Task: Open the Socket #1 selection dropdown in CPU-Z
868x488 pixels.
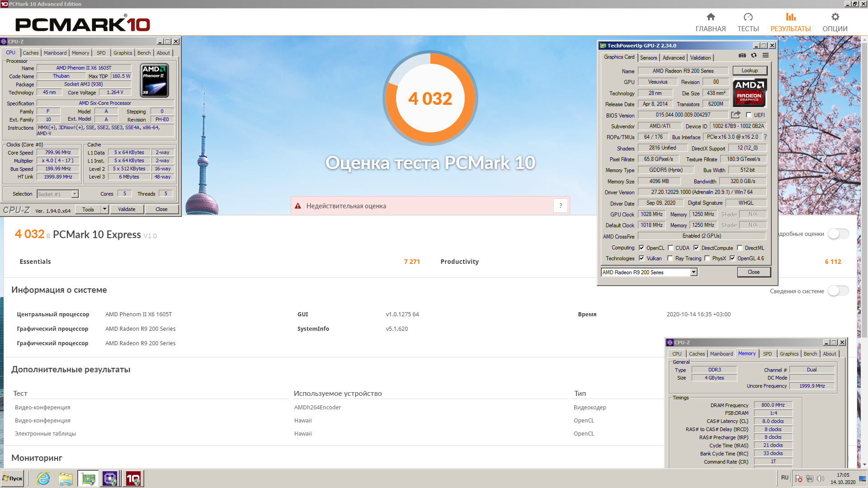Action: (x=57, y=194)
